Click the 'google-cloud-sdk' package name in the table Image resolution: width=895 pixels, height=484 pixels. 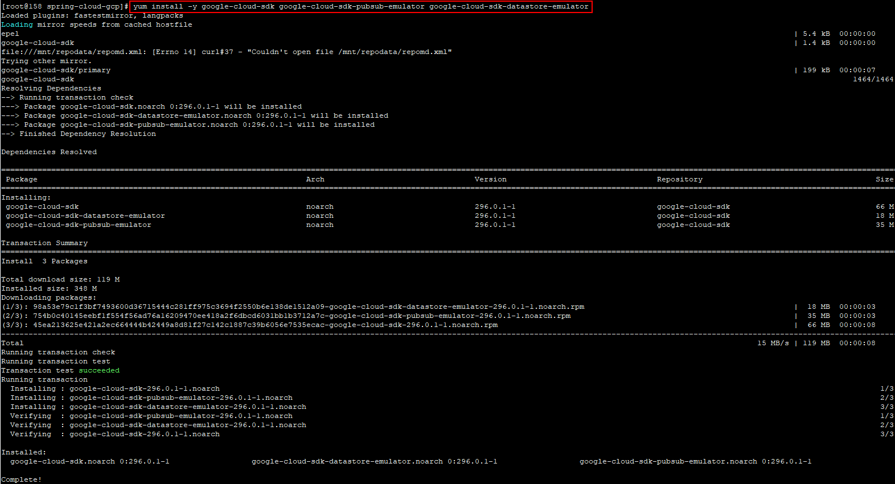pos(42,207)
